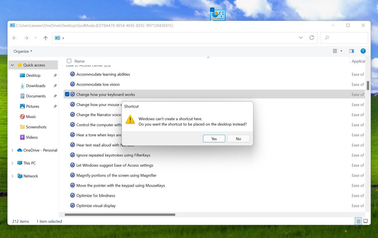The image size is (378, 238).
Task: Collapse the Quick access section
Action: click(12, 65)
